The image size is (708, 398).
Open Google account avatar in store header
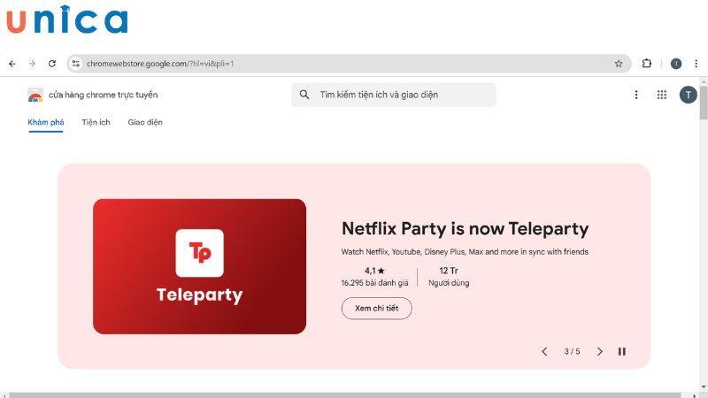click(x=688, y=95)
